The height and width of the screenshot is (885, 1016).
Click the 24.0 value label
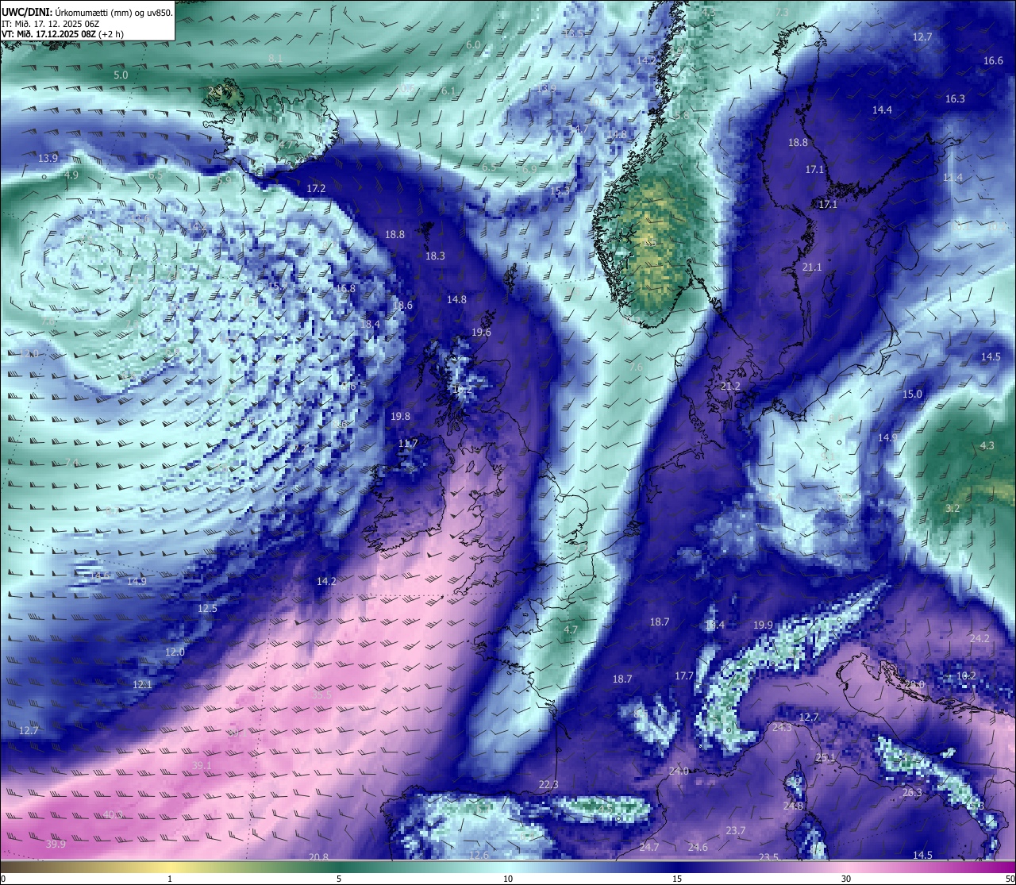coord(679,771)
